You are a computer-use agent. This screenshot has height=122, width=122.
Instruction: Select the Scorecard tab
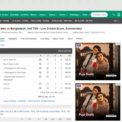coord(2,39)
